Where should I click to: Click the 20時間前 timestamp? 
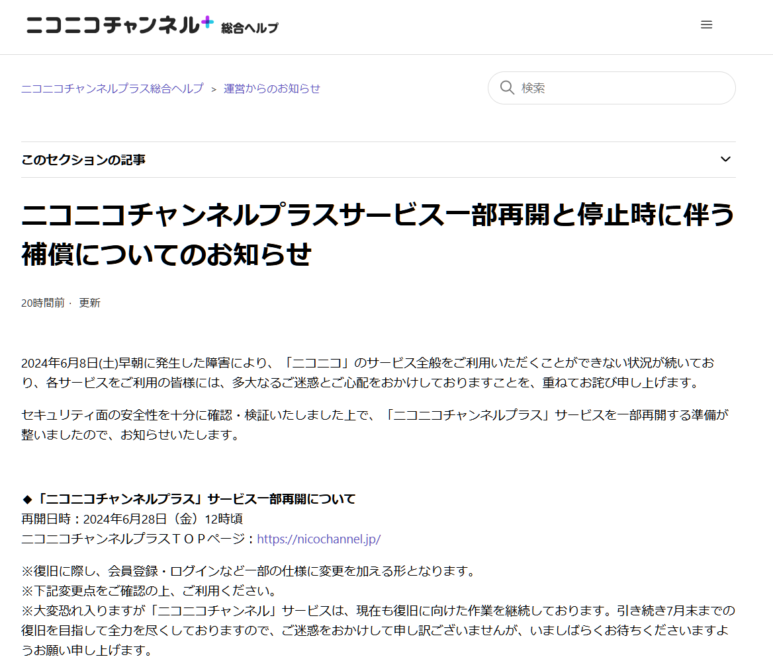[x=43, y=303]
